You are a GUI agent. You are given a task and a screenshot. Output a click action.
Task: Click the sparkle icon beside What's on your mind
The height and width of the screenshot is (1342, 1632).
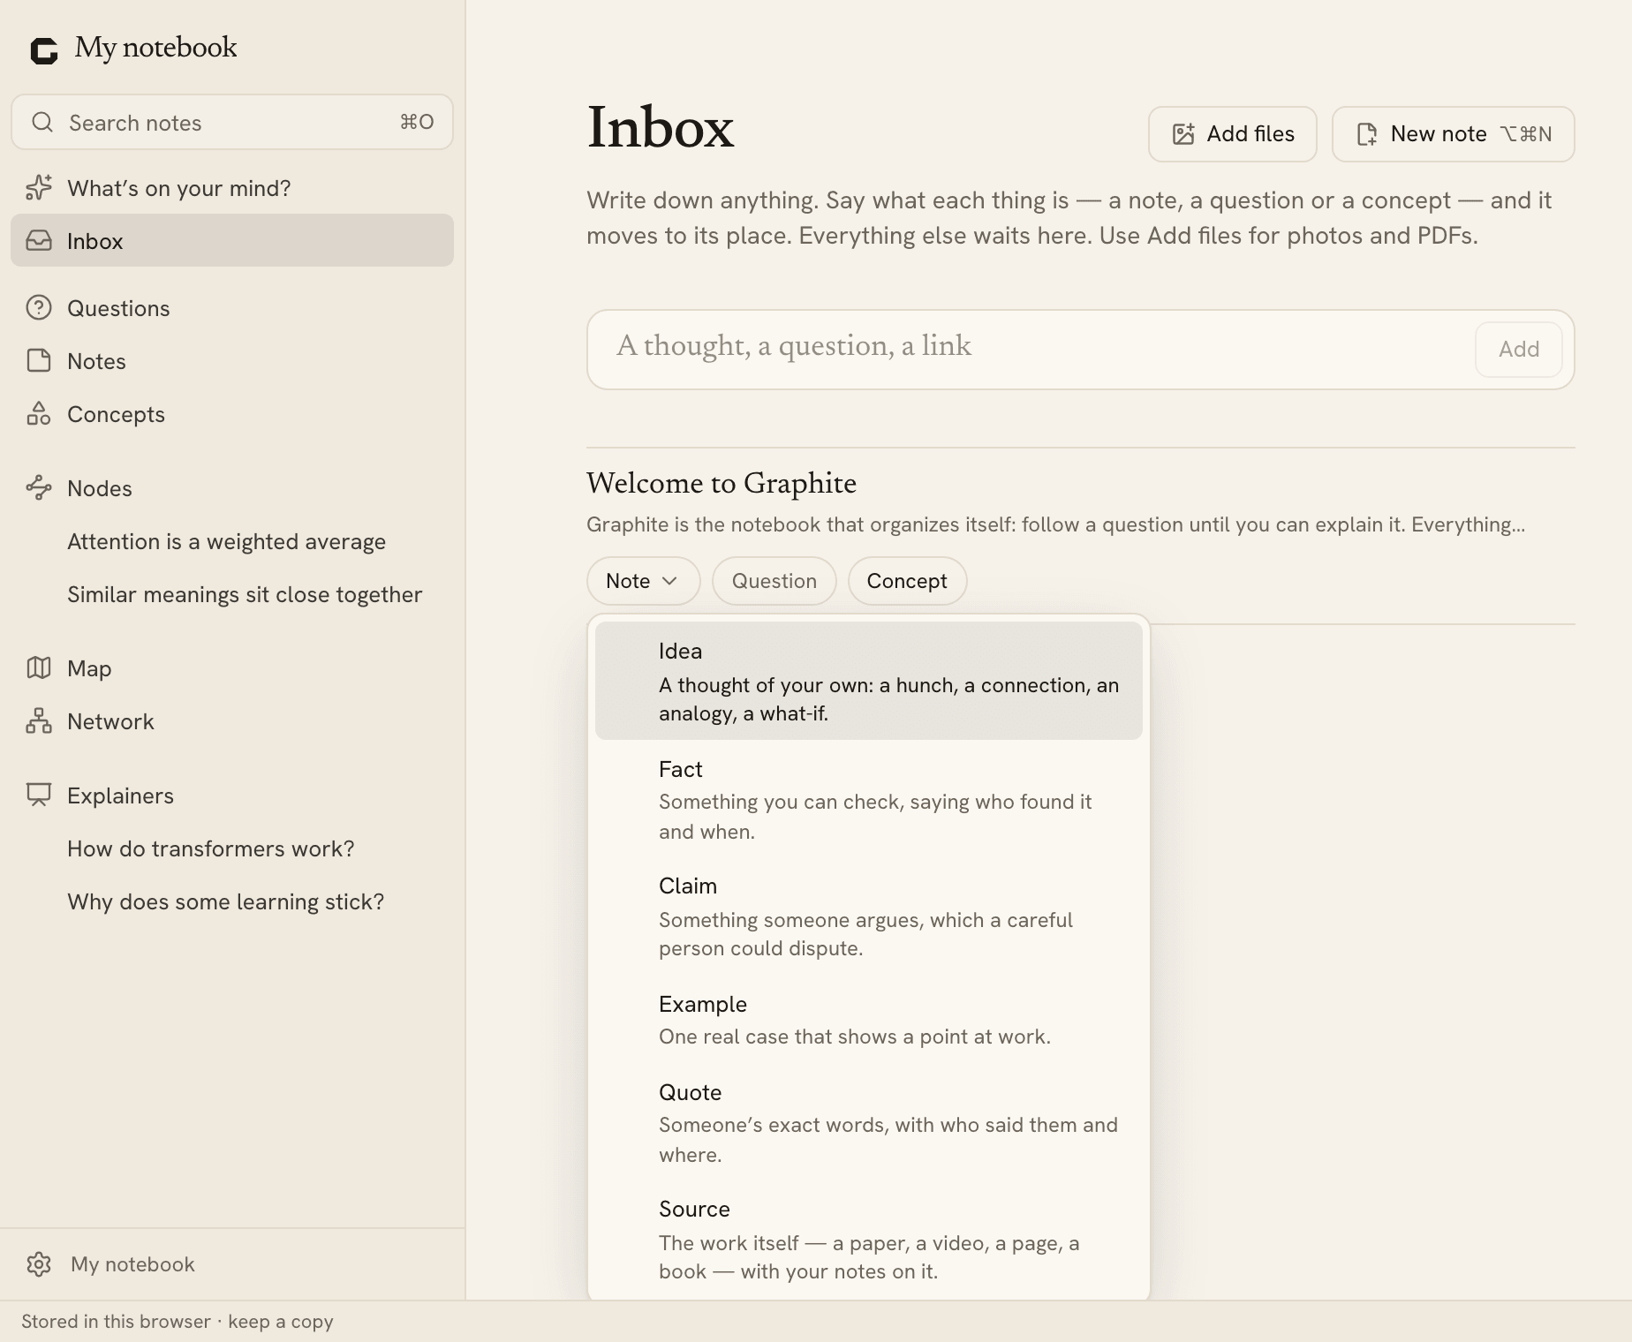pos(39,187)
